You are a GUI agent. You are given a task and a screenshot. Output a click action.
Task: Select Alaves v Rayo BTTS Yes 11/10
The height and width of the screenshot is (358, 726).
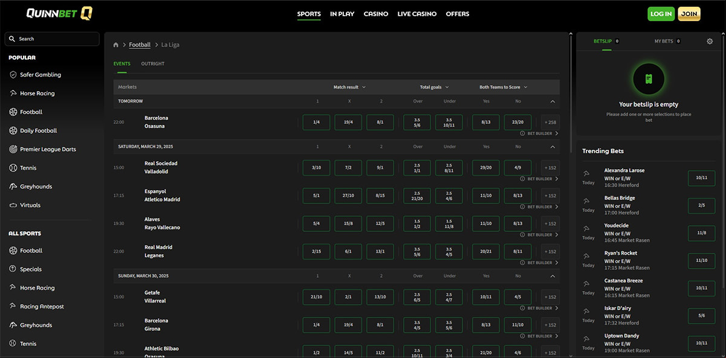[486, 223]
